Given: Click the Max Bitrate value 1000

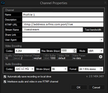Looking at the screenshot, I should click(x=67, y=51).
